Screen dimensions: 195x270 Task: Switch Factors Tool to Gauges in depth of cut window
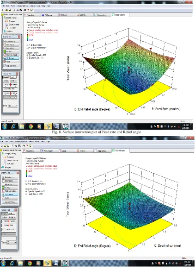click(5, 213)
